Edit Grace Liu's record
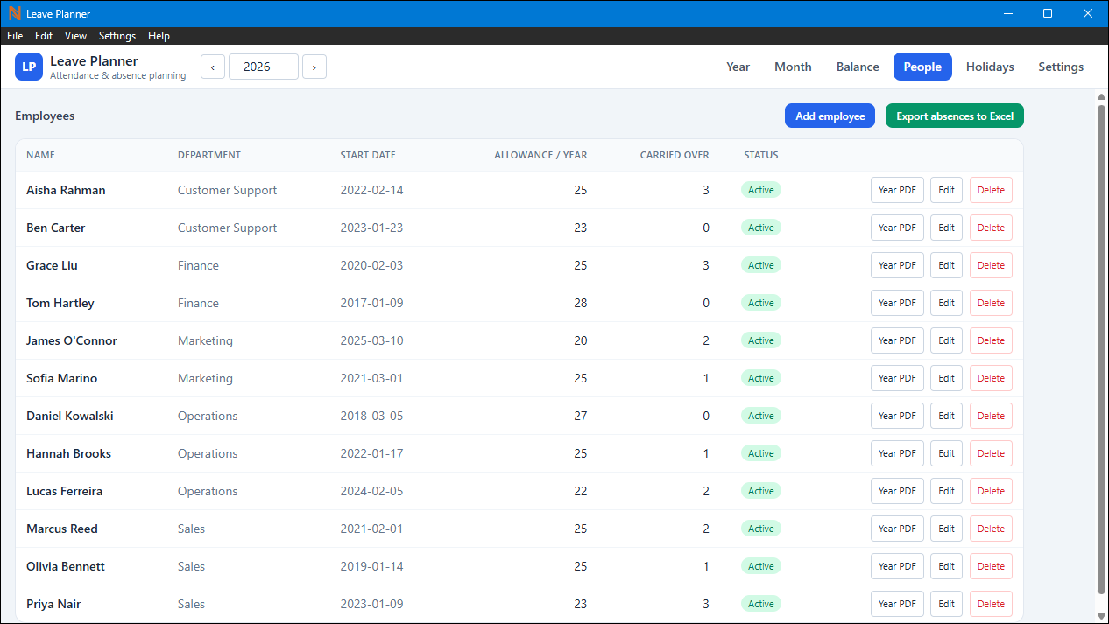Image resolution: width=1109 pixels, height=624 pixels. coord(946,265)
